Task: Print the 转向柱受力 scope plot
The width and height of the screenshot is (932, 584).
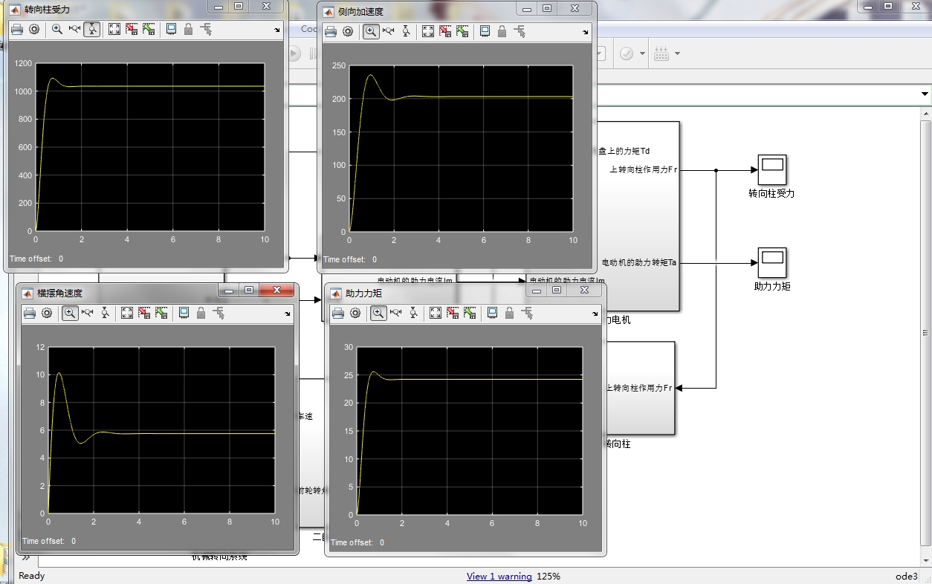Action: tap(16, 30)
